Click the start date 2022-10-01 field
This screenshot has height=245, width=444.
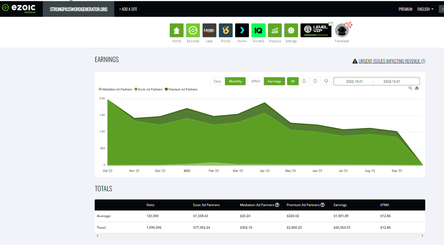355,81
